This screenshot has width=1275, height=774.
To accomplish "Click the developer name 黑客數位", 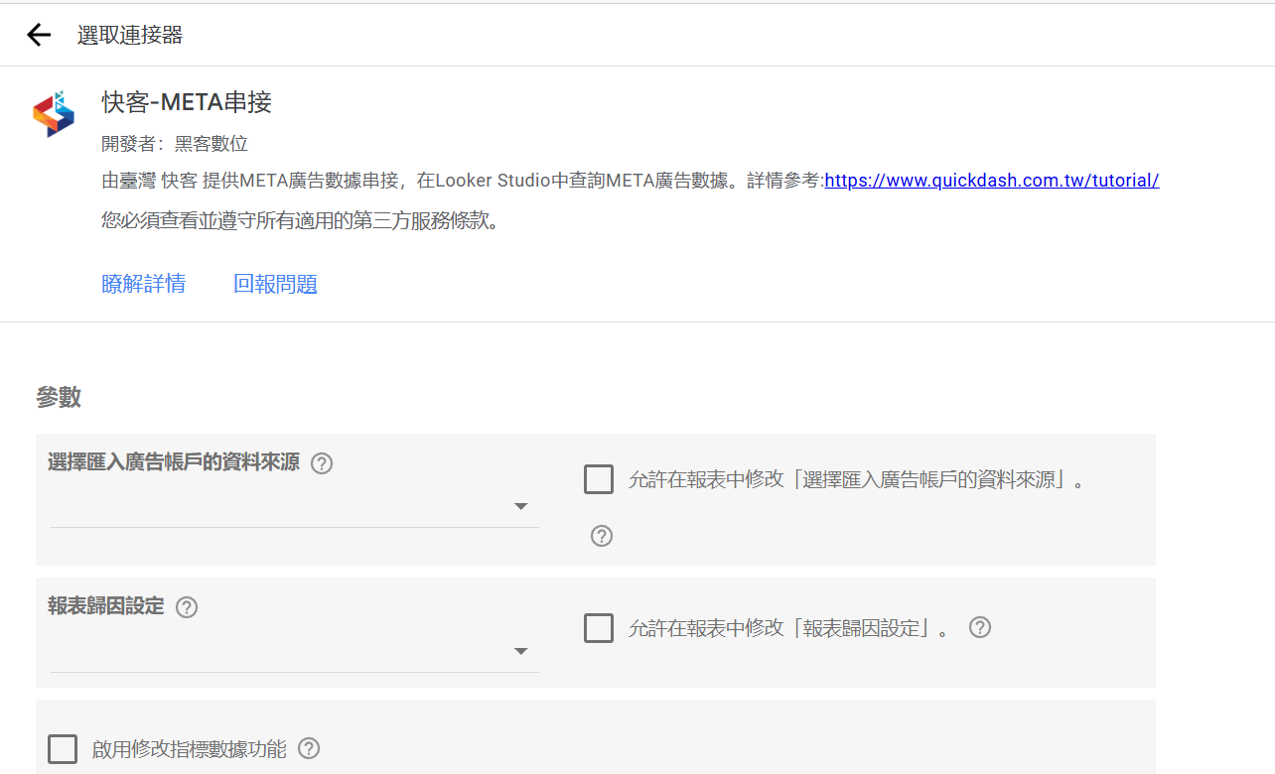I will pos(211,144).
